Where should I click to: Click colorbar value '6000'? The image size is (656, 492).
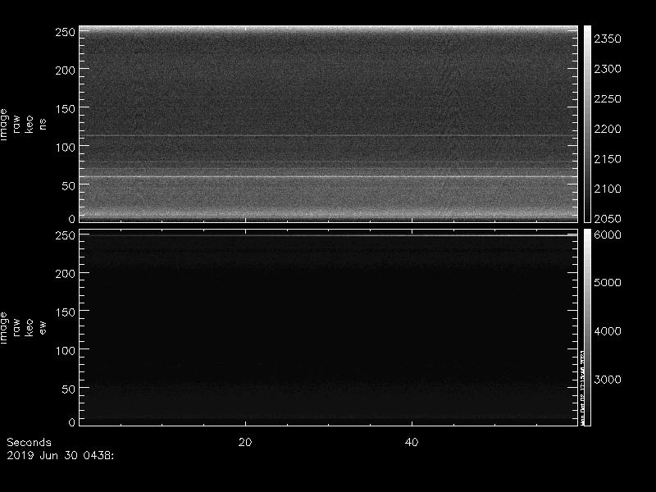coord(608,235)
